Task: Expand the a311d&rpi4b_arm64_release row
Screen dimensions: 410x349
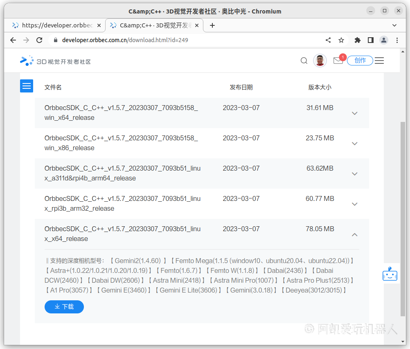Action: coord(355,174)
